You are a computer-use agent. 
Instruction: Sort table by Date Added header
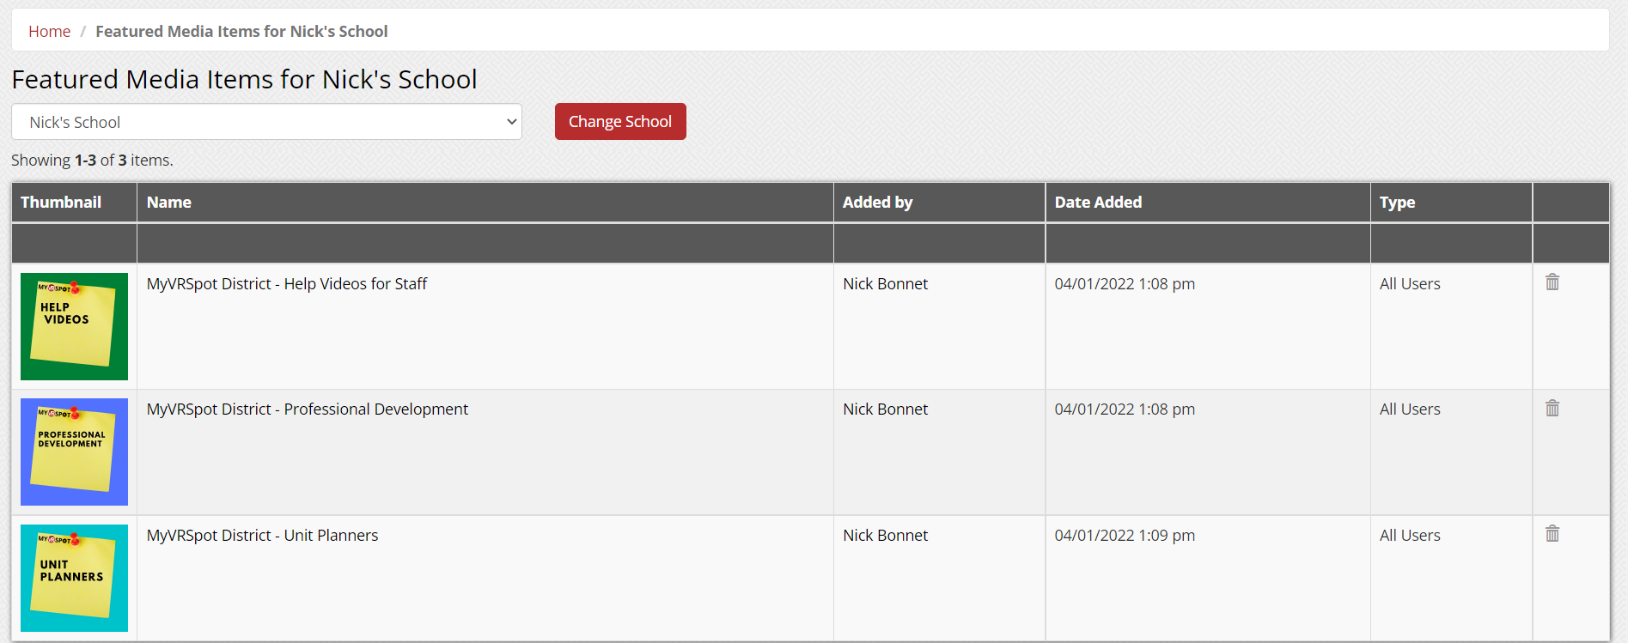[x=1098, y=203]
